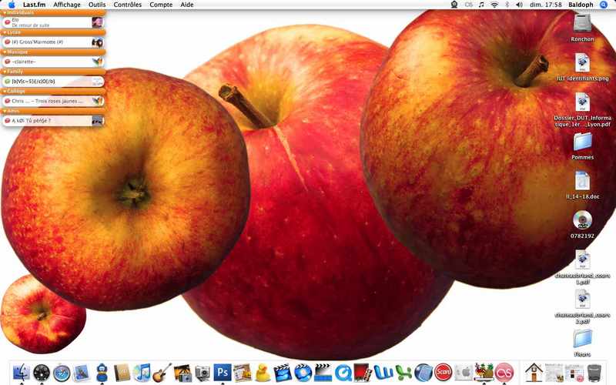
Task: Launch Photoshop Ps icon in Dock
Action: click(x=223, y=372)
